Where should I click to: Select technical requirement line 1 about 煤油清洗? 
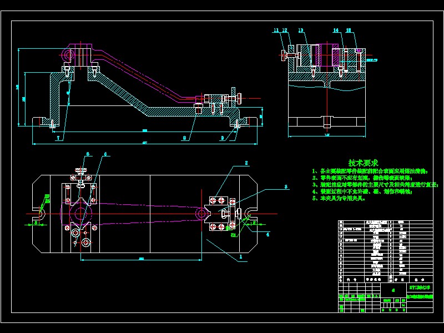(x=370, y=171)
